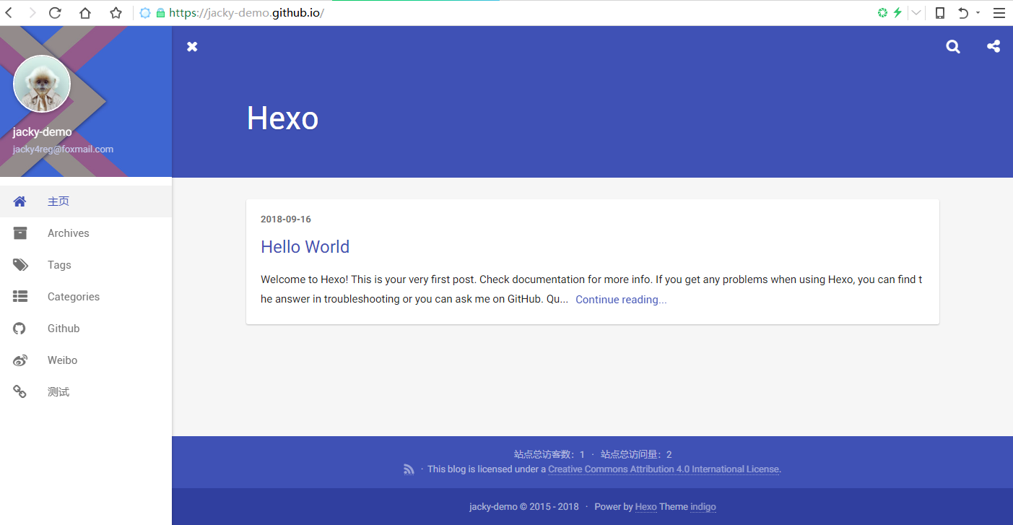Image resolution: width=1013 pixels, height=525 pixels.
Task: Click the green lightning bolt icon
Action: [897, 12]
